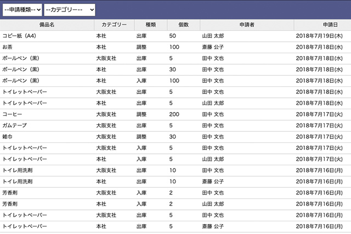Click the date in the 雑巾 row

point(319,137)
